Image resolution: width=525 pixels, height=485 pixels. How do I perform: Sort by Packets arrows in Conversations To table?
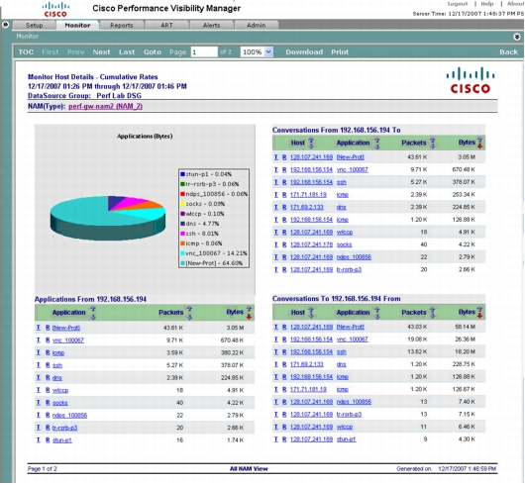[x=433, y=313]
